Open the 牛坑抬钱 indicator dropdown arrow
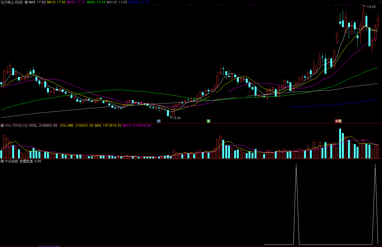The image size is (382, 247). coord(2,161)
